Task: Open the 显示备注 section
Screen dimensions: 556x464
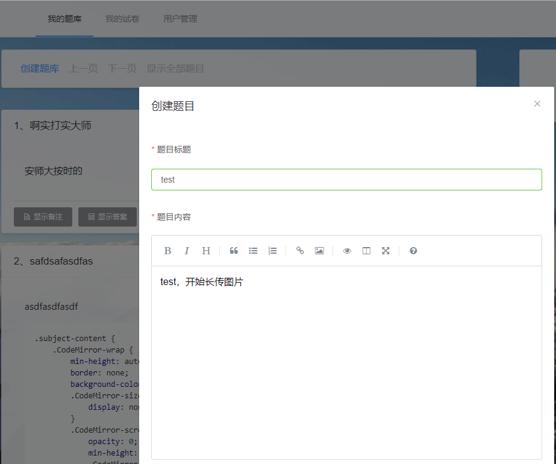Action: [43, 216]
